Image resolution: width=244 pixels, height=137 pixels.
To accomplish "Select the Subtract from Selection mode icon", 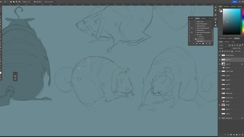I will [x=16, y=2].
